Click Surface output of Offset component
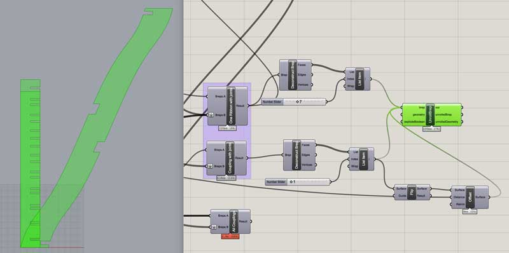Viewport: 509px width, 253px height. [481, 197]
